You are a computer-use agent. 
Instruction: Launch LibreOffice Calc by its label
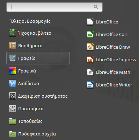[x=112, y=35]
